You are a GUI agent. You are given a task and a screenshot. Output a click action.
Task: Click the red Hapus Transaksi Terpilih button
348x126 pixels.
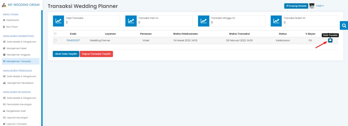click(x=96, y=54)
